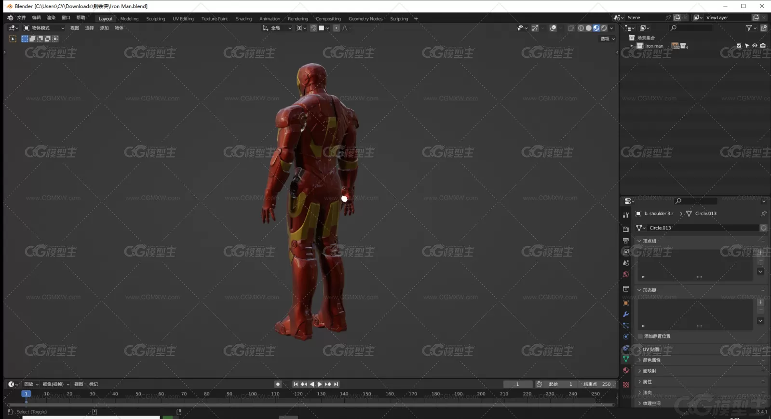Open the Render properties tab

coord(626,229)
